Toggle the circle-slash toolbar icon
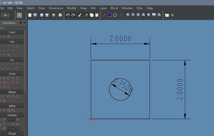The image size is (214, 136). tap(115, 15)
